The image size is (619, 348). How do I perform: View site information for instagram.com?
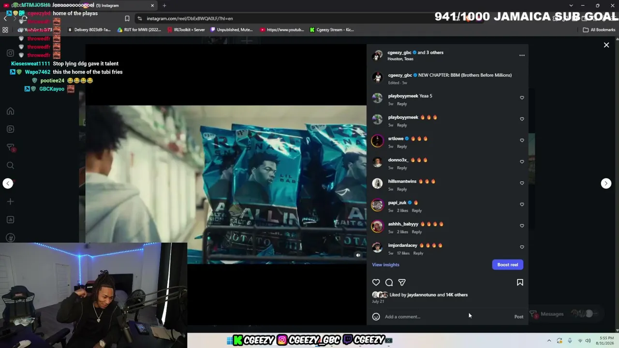140,18
